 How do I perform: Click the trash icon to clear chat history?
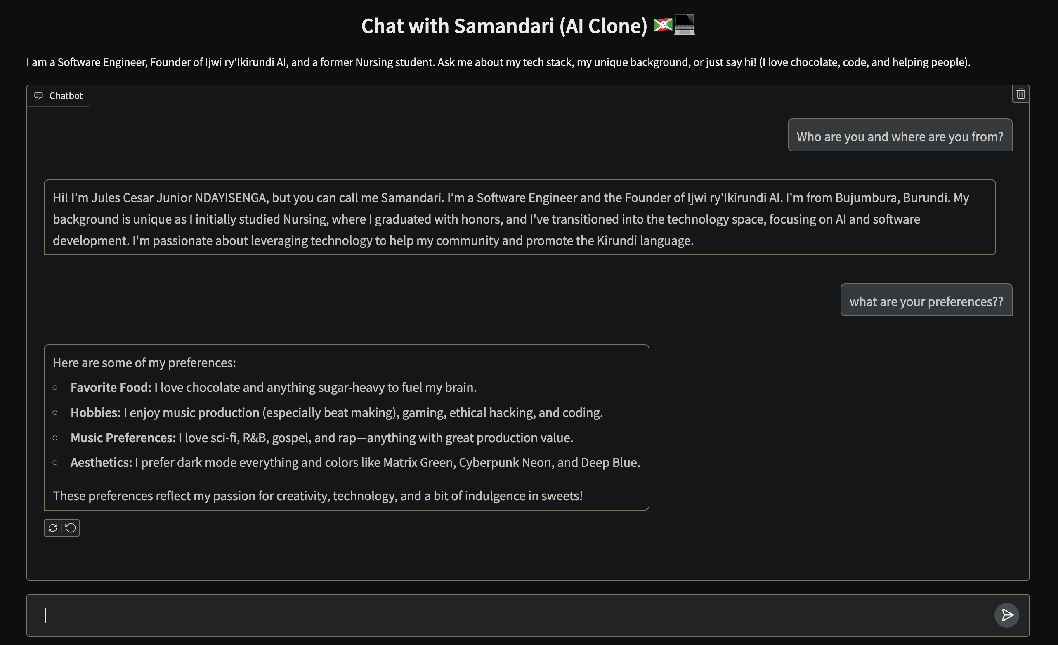pos(1020,94)
